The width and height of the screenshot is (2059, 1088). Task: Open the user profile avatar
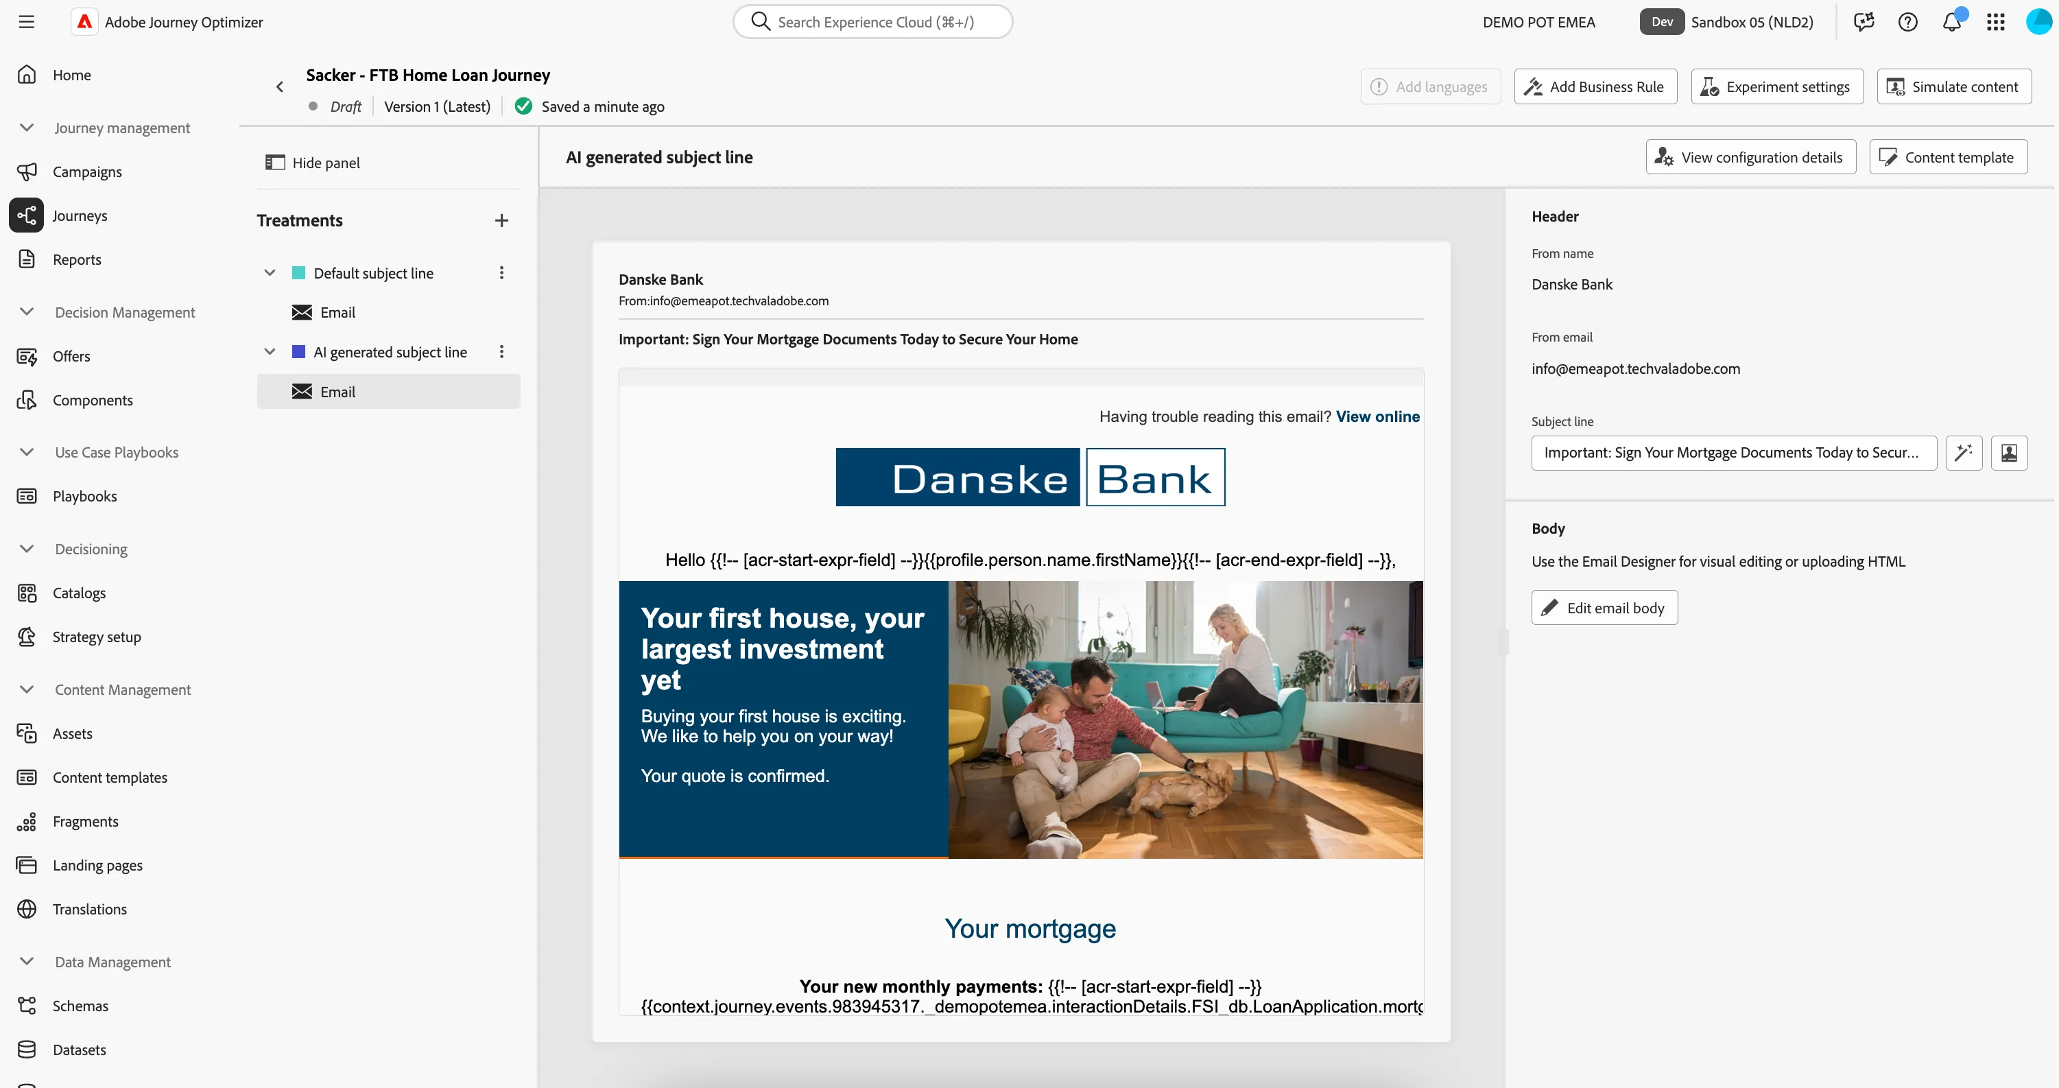click(x=2038, y=21)
